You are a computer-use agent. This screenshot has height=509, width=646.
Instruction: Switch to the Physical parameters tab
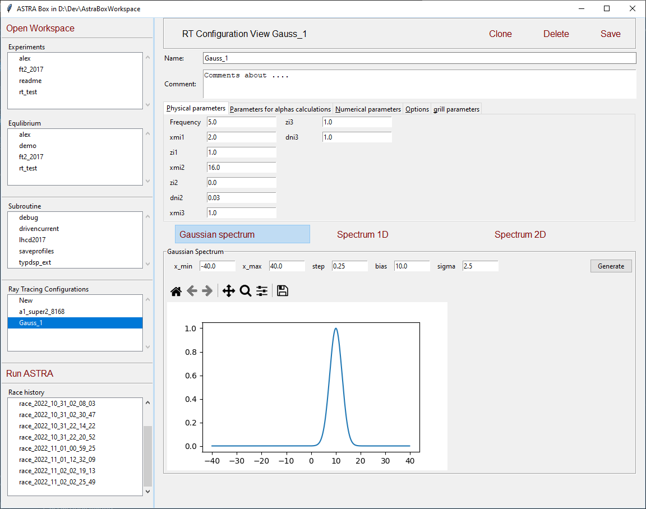pos(196,108)
